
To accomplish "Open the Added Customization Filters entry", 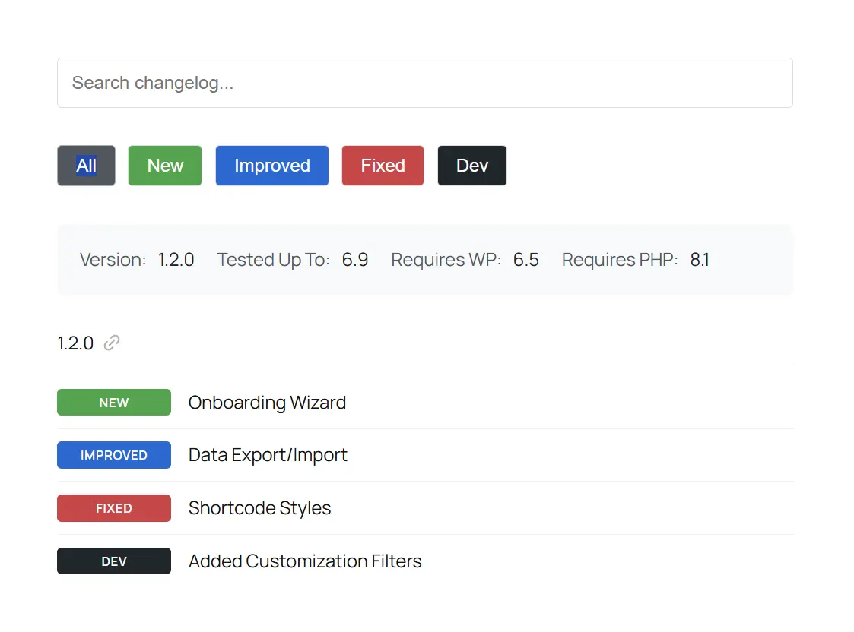I will click(305, 561).
